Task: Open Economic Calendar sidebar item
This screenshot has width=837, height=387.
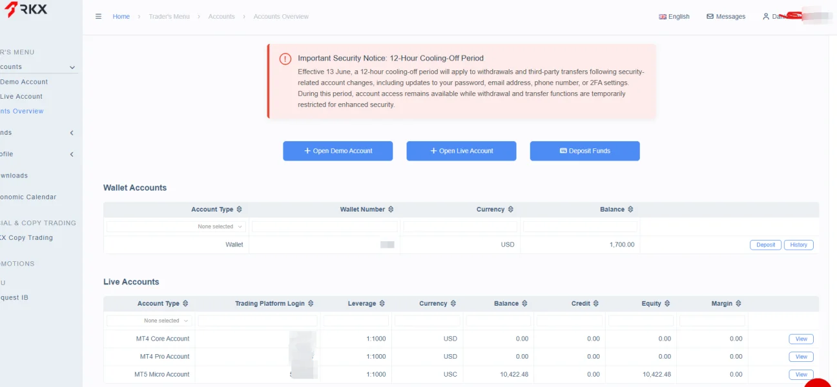Action: (x=28, y=197)
